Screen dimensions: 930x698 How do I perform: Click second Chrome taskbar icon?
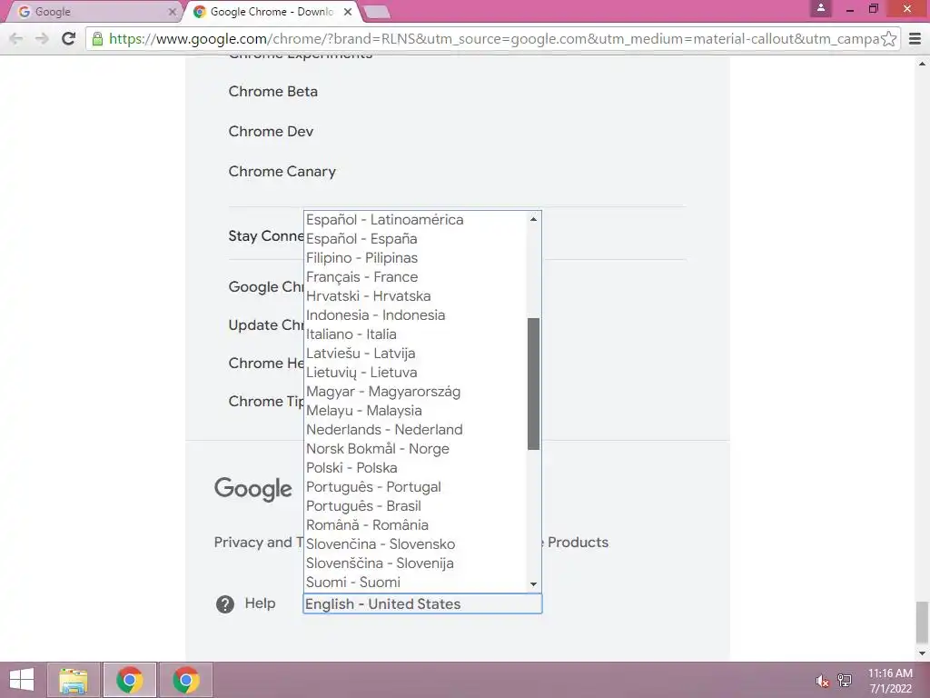(185, 680)
